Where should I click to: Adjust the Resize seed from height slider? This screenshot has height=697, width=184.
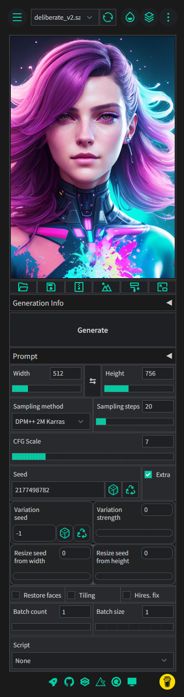pos(134,576)
